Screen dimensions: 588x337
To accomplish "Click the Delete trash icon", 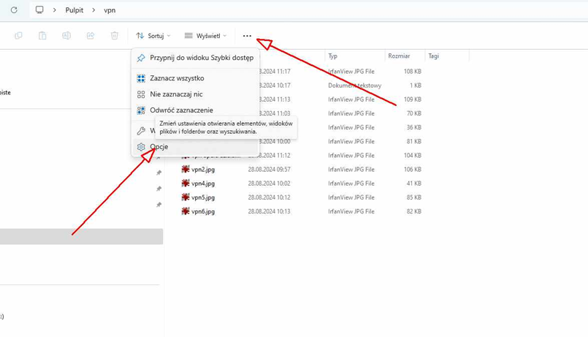I will click(115, 36).
